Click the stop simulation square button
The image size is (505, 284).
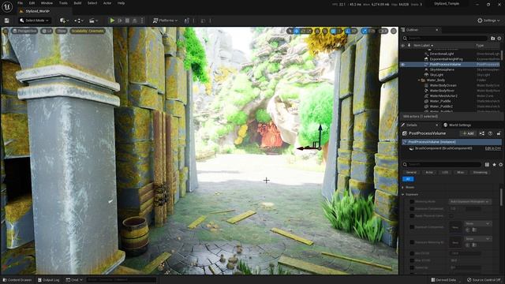(127, 21)
